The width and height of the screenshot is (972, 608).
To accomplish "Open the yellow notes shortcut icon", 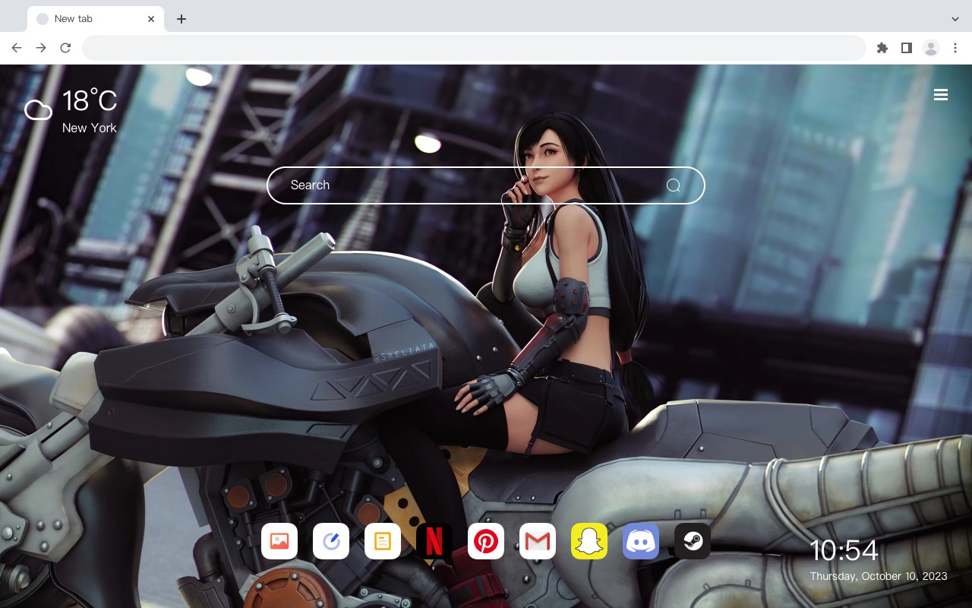I will pyautogui.click(x=383, y=541).
